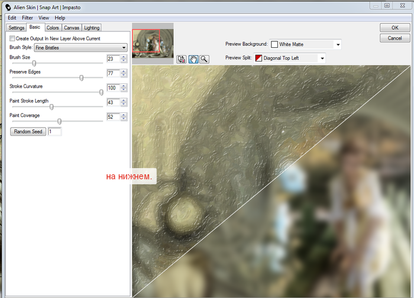Enable Create Output In New Layer Above Current
The width and height of the screenshot is (414, 298).
point(12,38)
